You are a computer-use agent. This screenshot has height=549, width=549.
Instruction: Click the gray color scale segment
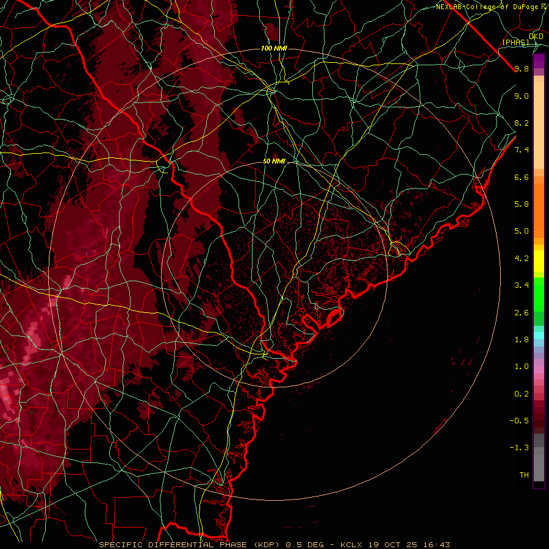point(539,467)
